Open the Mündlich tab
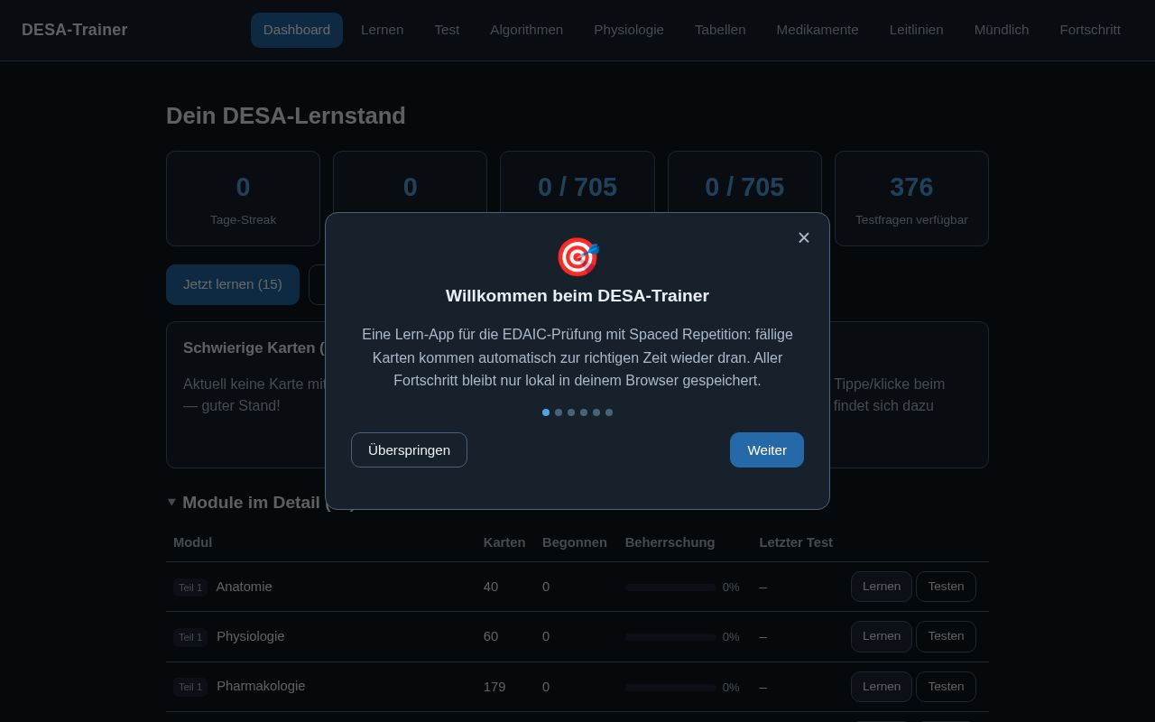The width and height of the screenshot is (1155, 722). pos(1002,30)
